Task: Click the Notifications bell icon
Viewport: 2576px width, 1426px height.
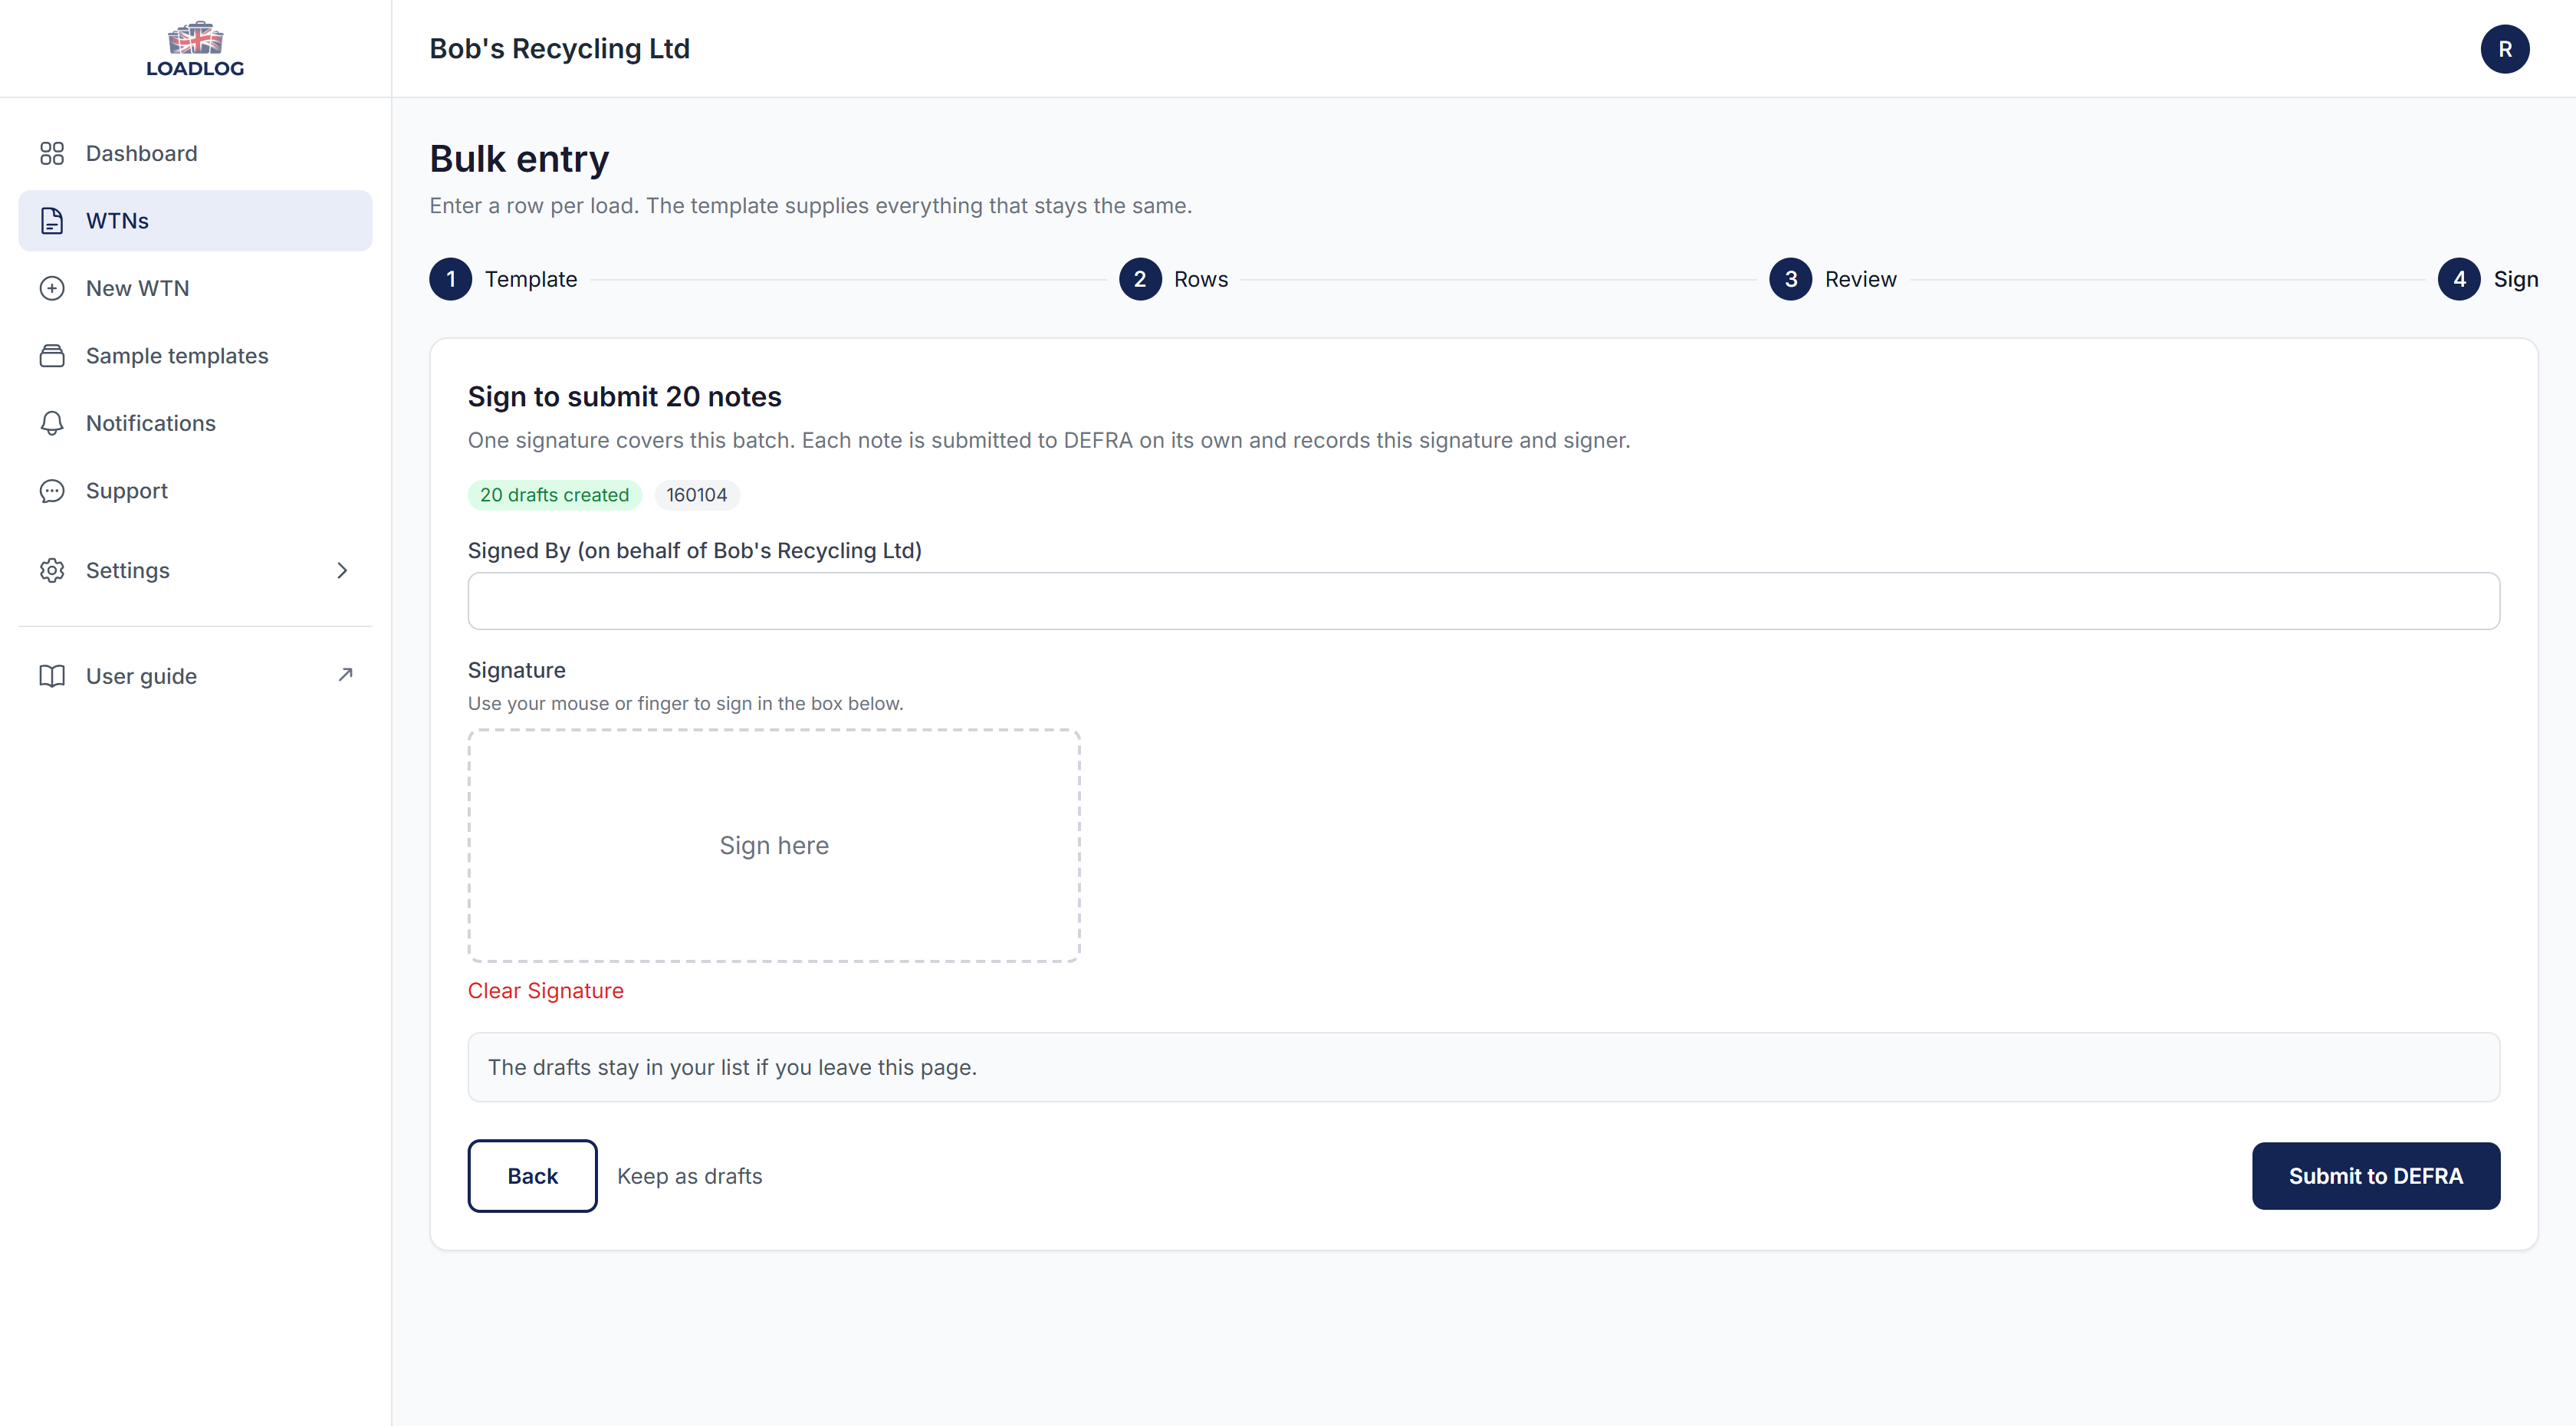Action: [x=52, y=423]
